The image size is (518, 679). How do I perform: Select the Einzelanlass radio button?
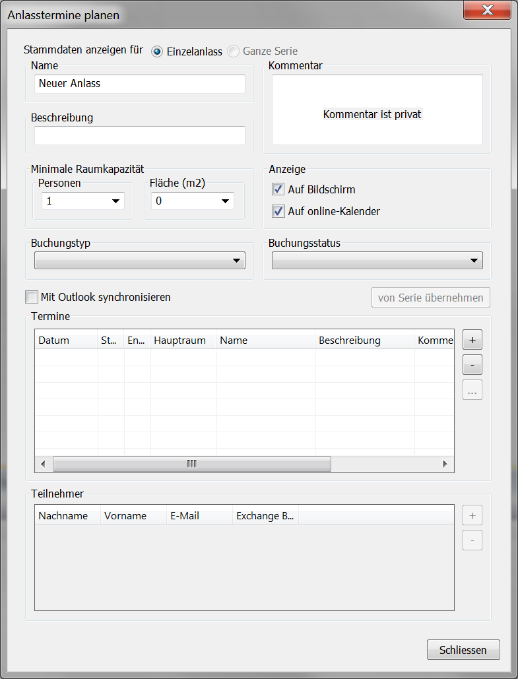[x=157, y=51]
